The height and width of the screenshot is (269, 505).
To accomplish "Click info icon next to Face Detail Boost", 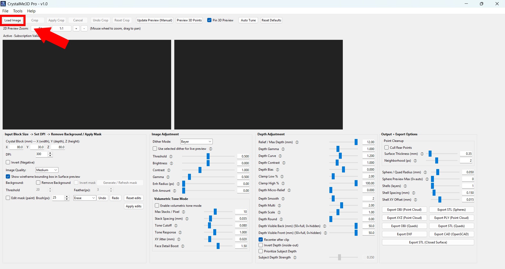I will [183, 246].
